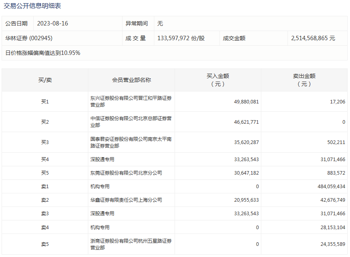
Task: Click the 买/卖 column header
Action: [x=45, y=80]
